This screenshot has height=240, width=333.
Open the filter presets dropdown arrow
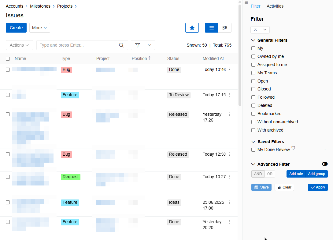coord(150,45)
